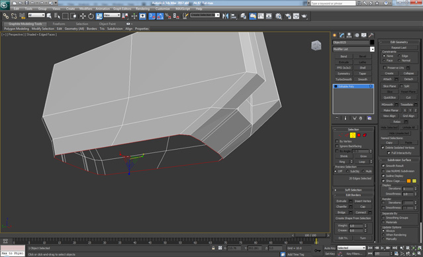Open the Modifiers menu
This screenshot has width=423, height=257.
[86, 9]
